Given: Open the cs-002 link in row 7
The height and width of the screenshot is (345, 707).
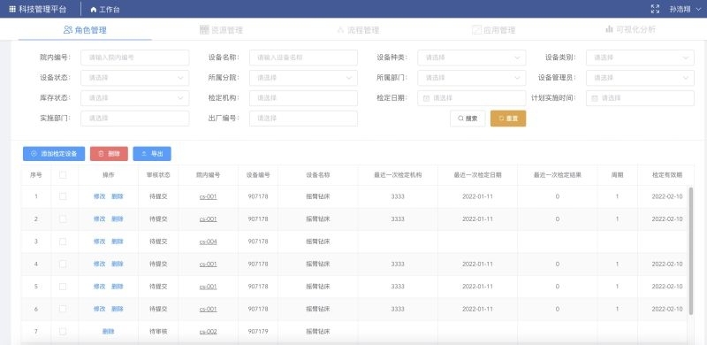Looking at the screenshot, I should tap(209, 332).
